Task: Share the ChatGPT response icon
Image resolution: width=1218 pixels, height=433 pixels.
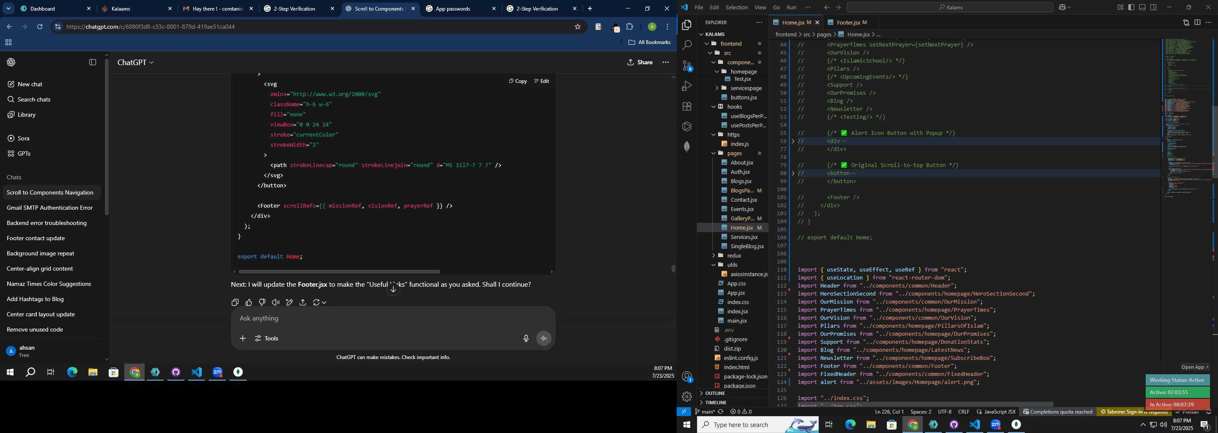Action: tap(303, 302)
